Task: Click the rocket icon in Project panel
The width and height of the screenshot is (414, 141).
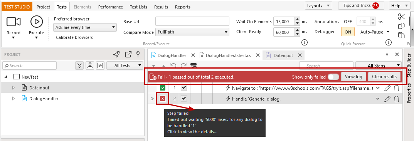Action: click(116, 54)
